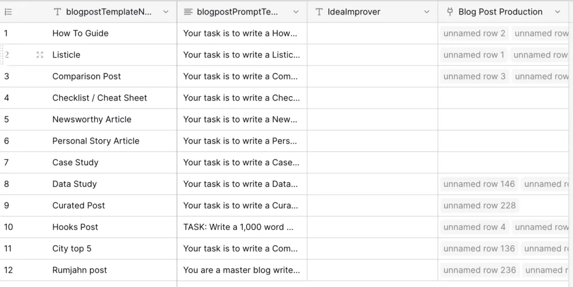The height and width of the screenshot is (287, 573).
Task: Click the long text icon on blogpostPromptTemplate column
Action: (x=188, y=12)
